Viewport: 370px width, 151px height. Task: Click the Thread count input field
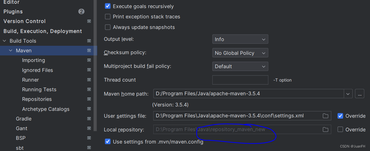pos(240,80)
